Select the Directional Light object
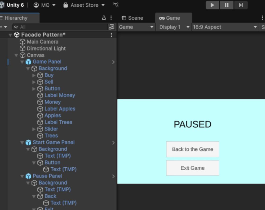 pyautogui.click(x=46, y=48)
